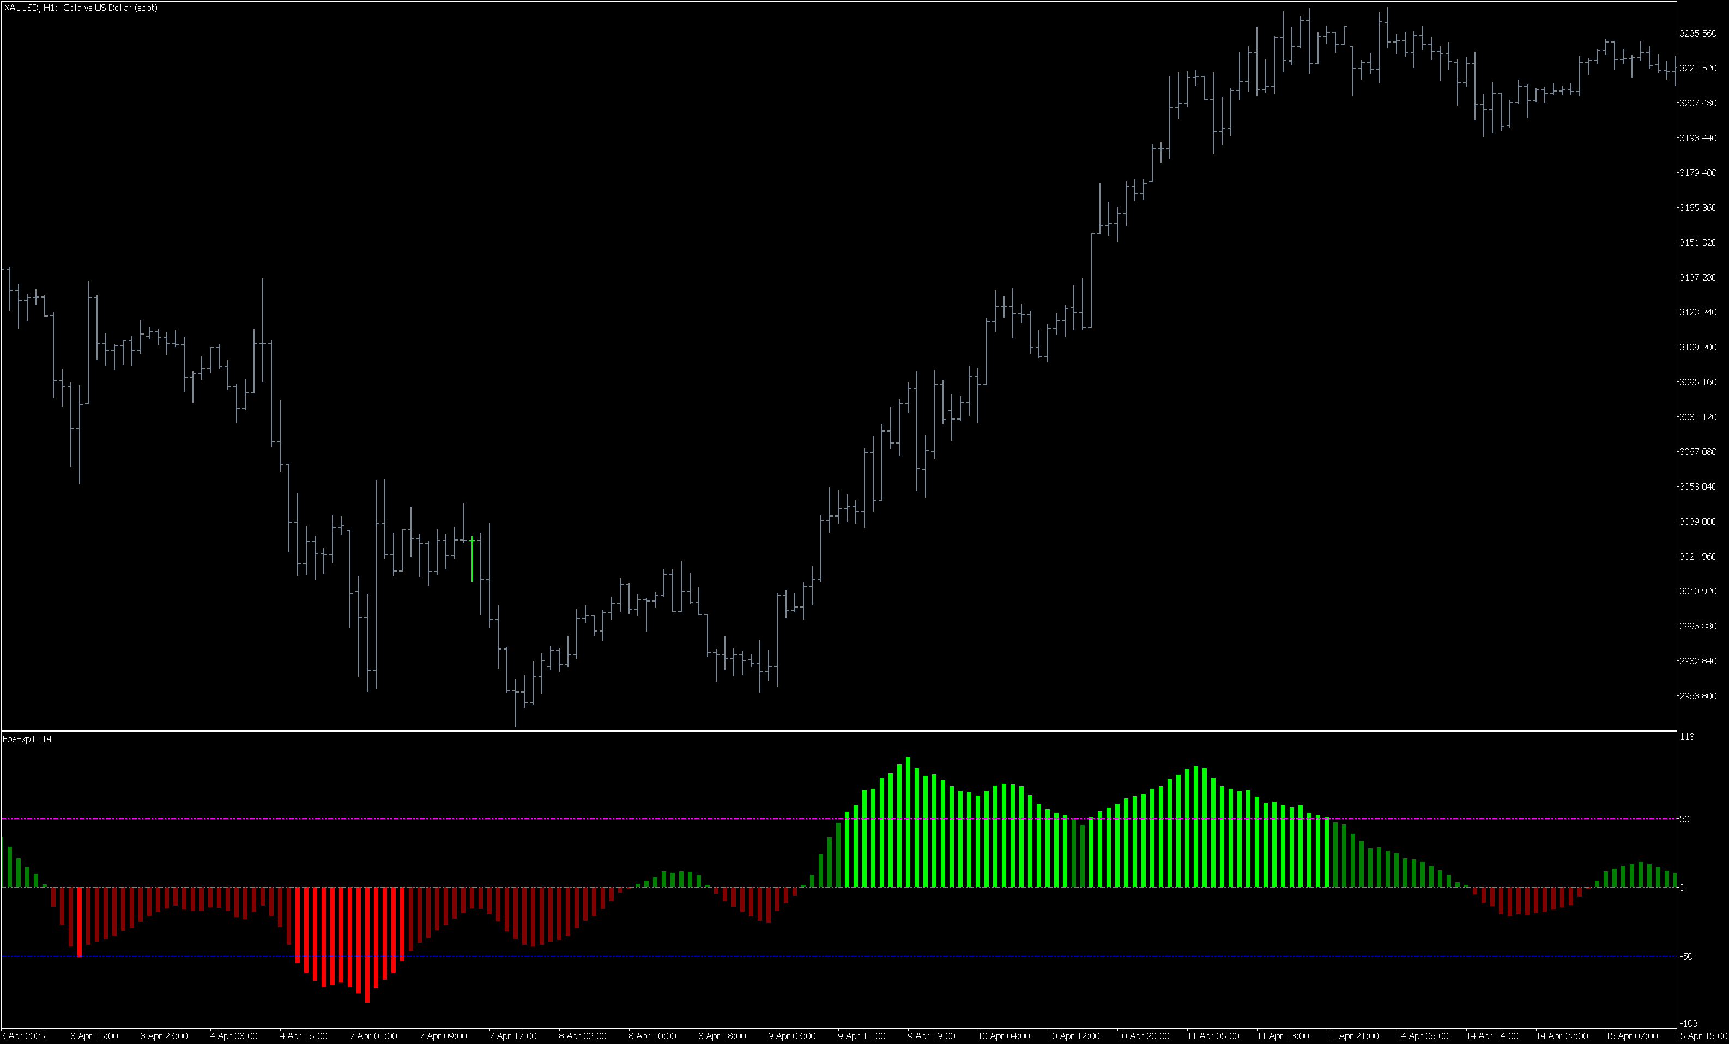Click price label 3039.000 on the scale
Viewport: 1729px width, 1044px height.
click(x=1697, y=521)
